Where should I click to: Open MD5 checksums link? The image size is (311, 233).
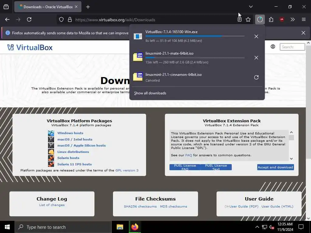(173, 206)
